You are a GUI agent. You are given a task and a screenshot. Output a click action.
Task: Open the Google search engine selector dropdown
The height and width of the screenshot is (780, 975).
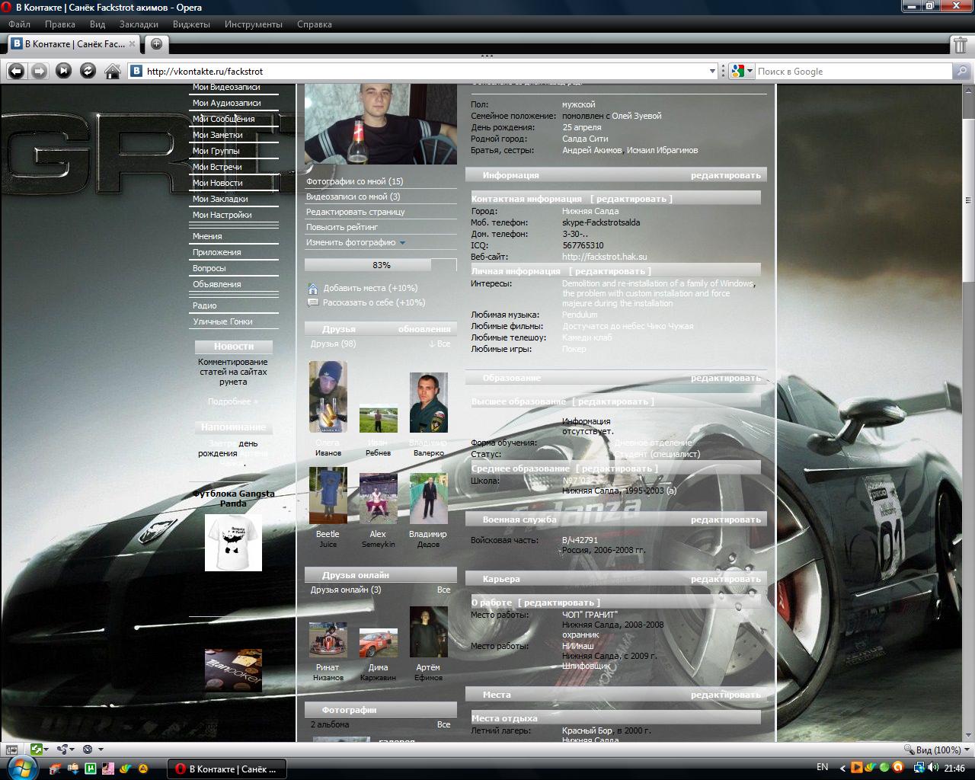pyautogui.click(x=750, y=71)
